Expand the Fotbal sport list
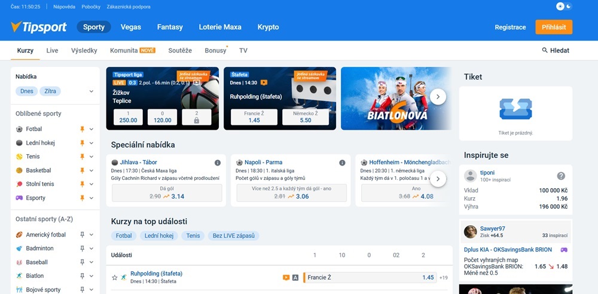The image size is (598, 294). [91, 129]
